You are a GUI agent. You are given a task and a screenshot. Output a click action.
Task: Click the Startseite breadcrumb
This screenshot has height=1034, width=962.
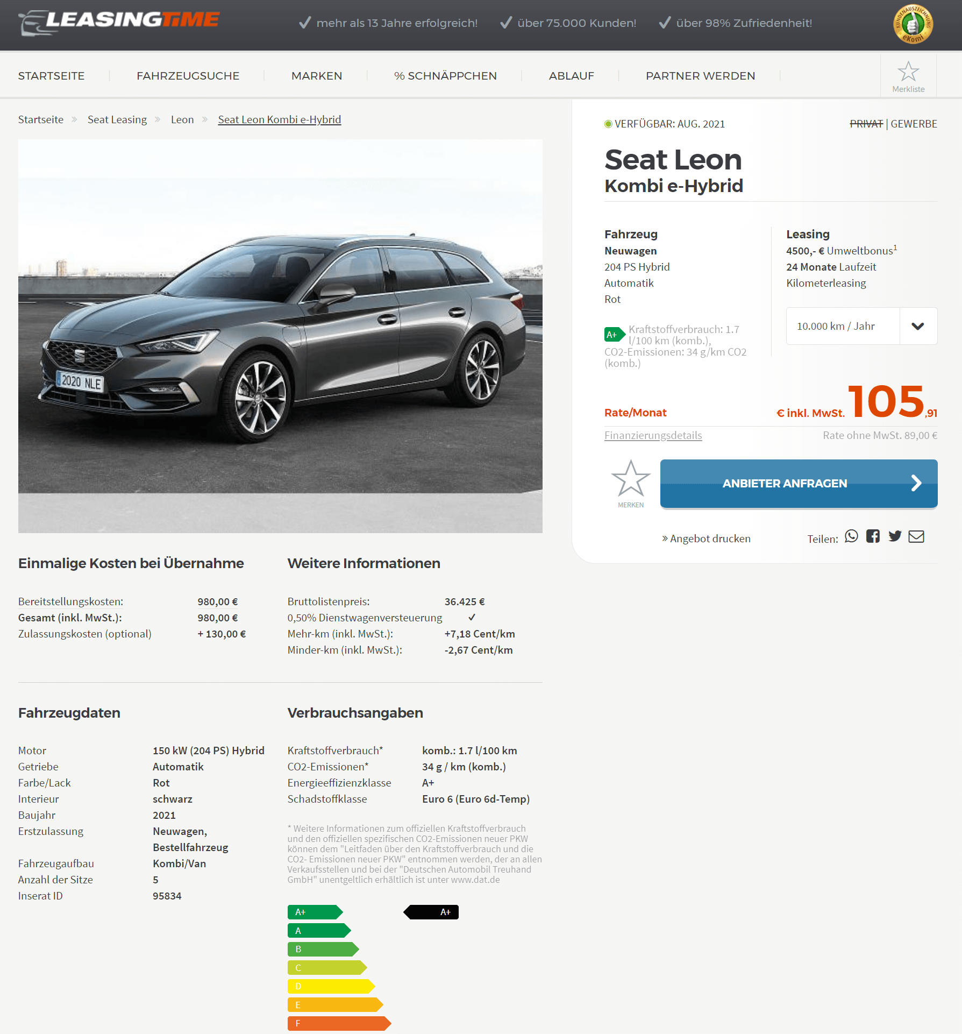point(41,119)
